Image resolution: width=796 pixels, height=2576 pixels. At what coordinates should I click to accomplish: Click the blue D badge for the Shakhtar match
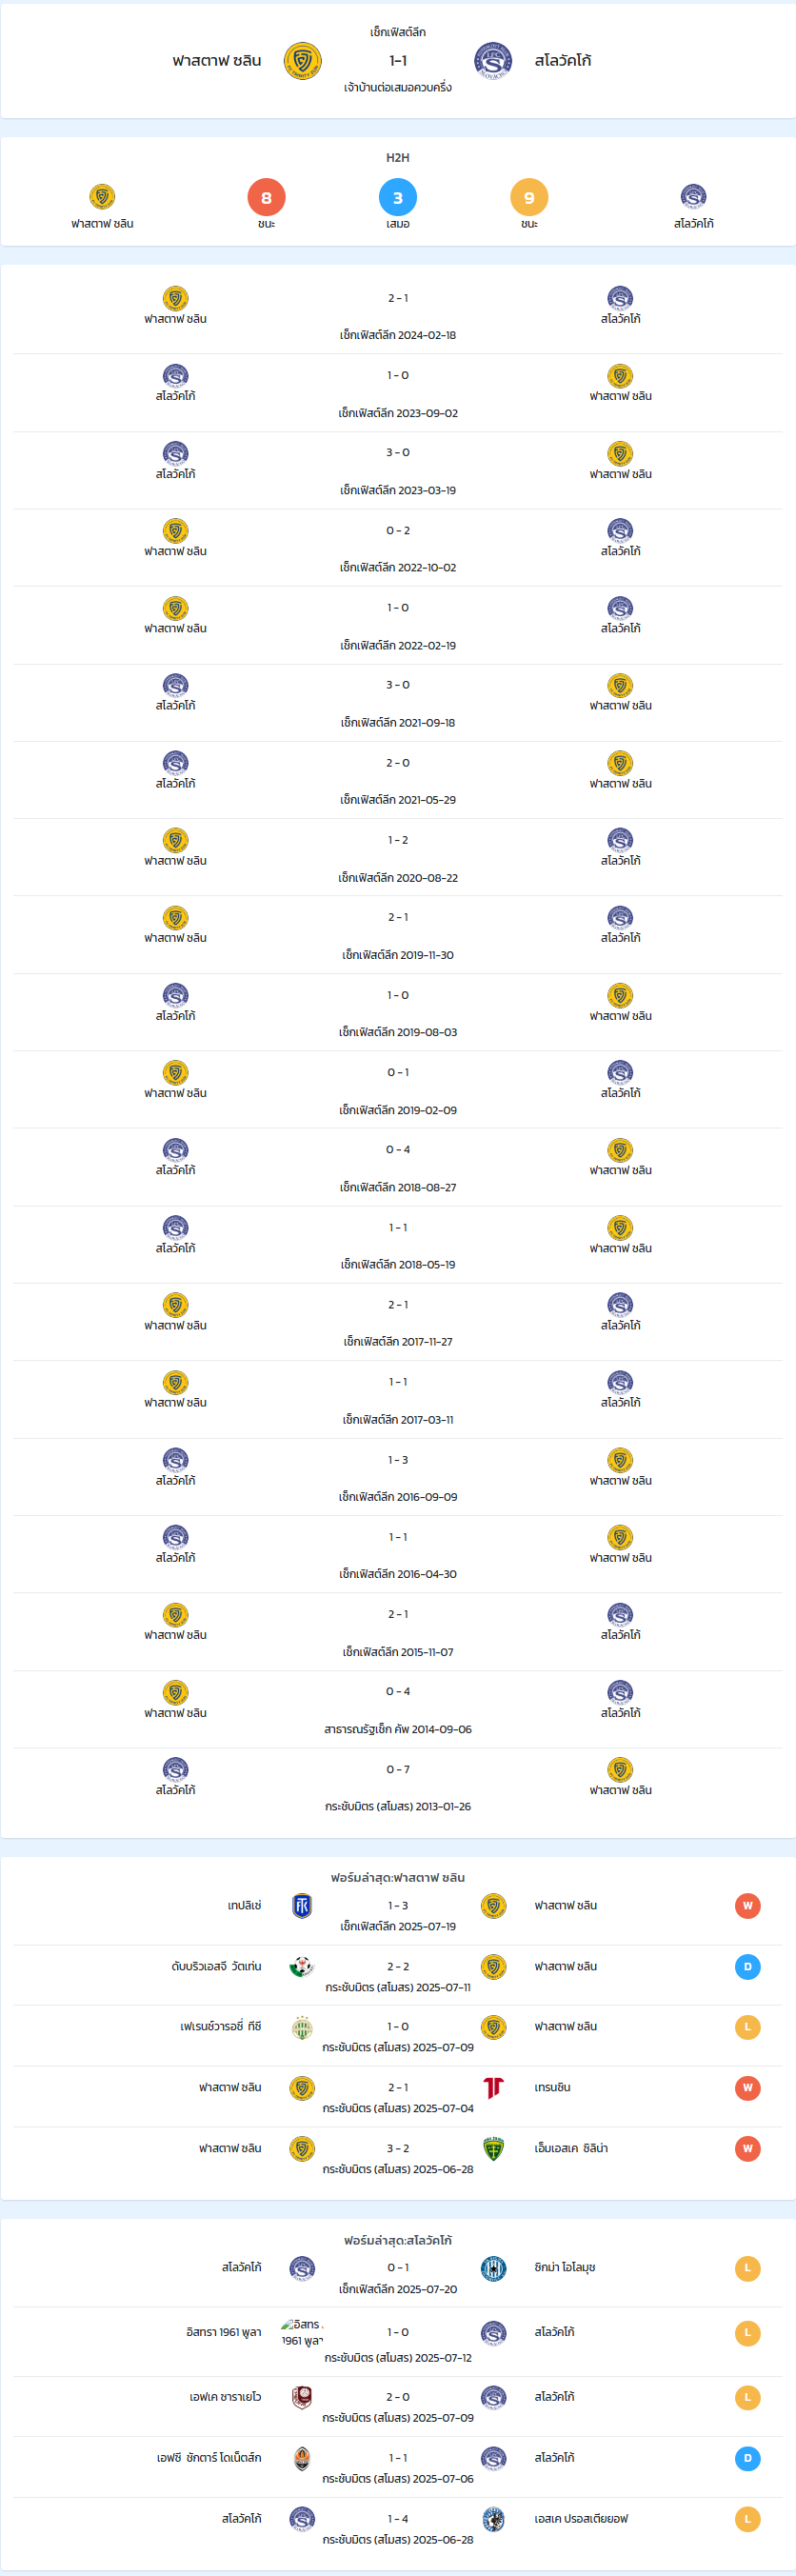click(x=747, y=2459)
